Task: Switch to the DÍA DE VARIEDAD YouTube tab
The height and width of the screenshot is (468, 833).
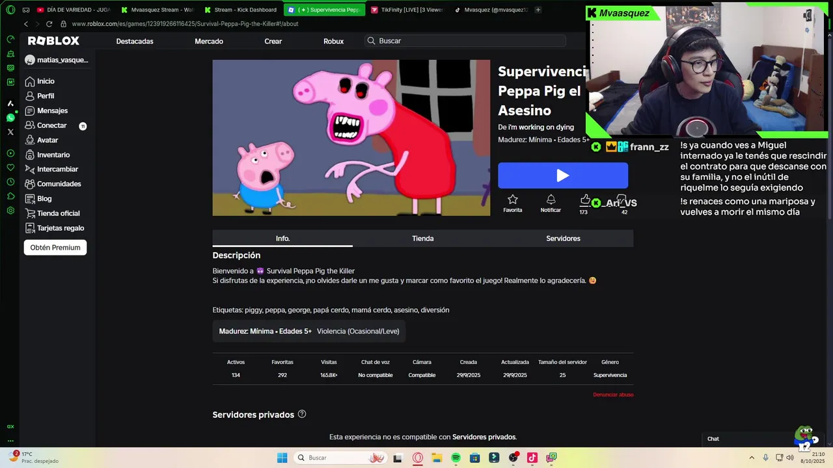Action: 74,10
